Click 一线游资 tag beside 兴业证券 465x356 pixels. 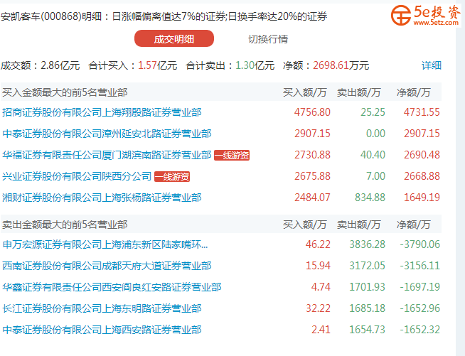(x=172, y=176)
